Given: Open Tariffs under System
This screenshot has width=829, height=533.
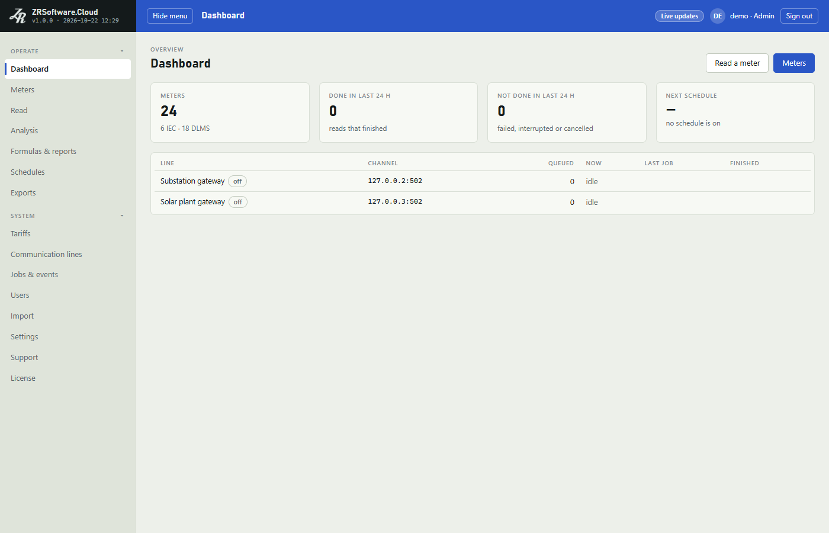Looking at the screenshot, I should (x=68, y=233).
